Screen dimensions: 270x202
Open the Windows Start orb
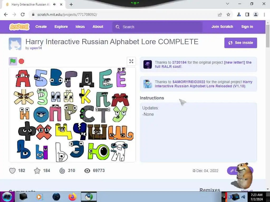pos(7,197)
